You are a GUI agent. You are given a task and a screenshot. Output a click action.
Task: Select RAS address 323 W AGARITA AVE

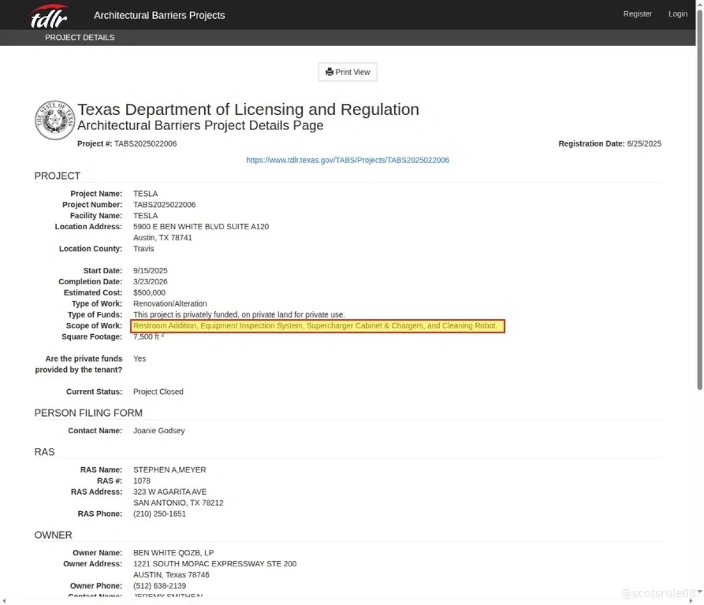(x=170, y=492)
